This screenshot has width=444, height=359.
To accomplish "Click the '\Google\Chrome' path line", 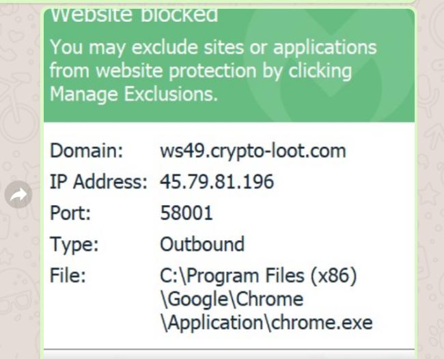I will (x=232, y=300).
